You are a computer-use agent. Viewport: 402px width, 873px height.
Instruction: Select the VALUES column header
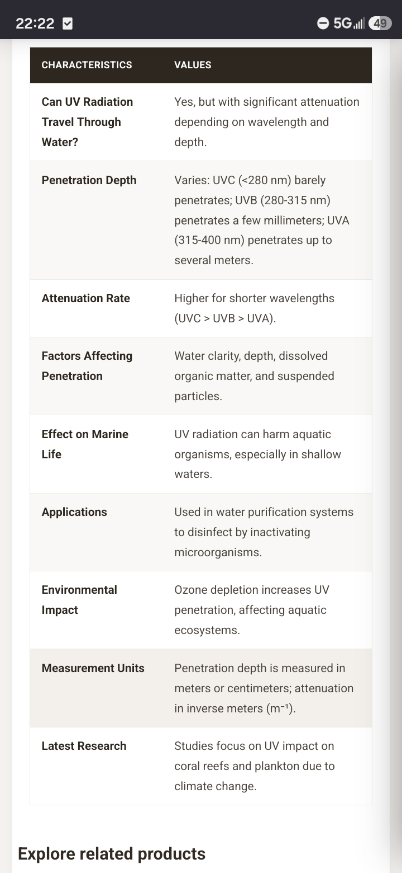(x=193, y=65)
